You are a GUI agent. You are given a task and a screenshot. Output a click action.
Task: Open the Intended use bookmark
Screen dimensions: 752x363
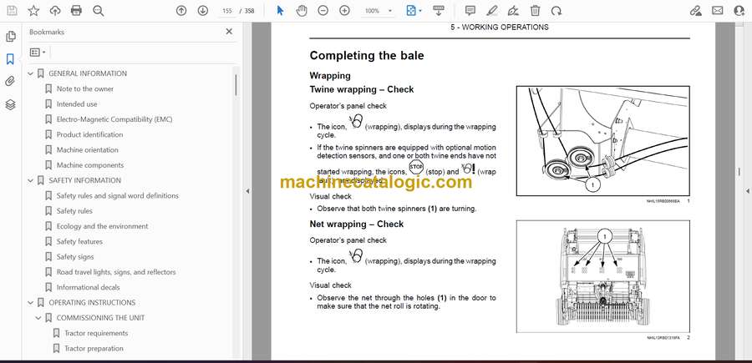click(77, 104)
